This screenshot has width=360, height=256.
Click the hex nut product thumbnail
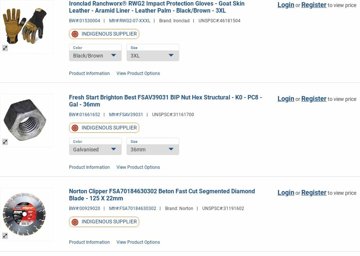point(26,120)
